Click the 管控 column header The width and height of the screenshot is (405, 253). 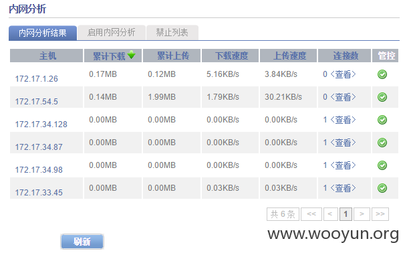point(386,56)
